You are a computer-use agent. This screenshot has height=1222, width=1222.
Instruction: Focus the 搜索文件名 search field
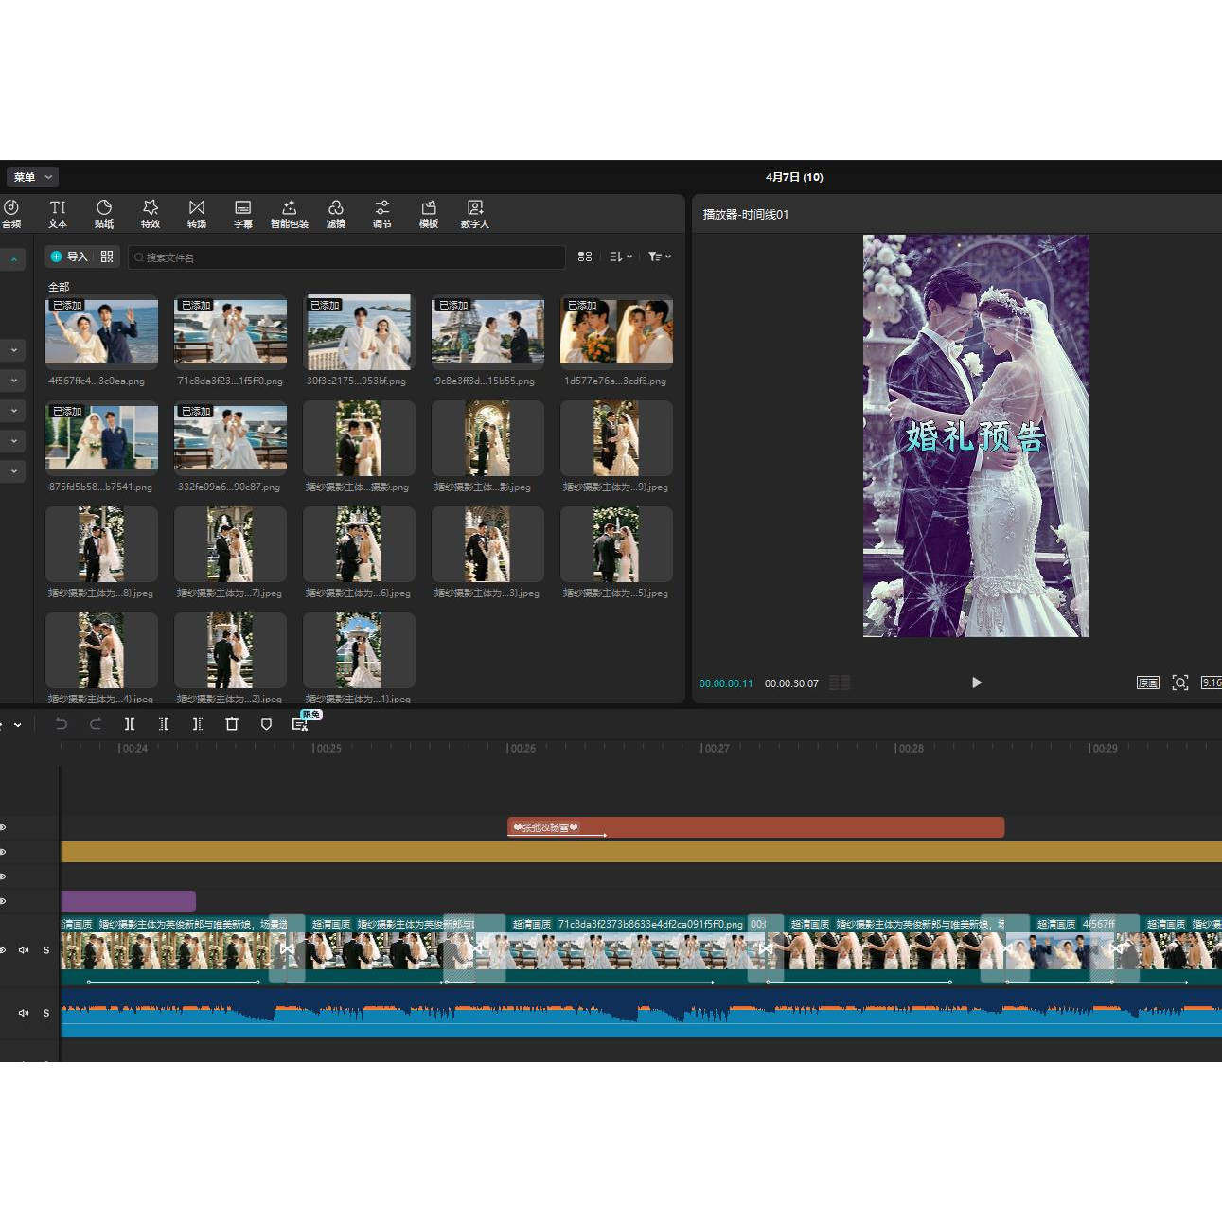(x=346, y=257)
